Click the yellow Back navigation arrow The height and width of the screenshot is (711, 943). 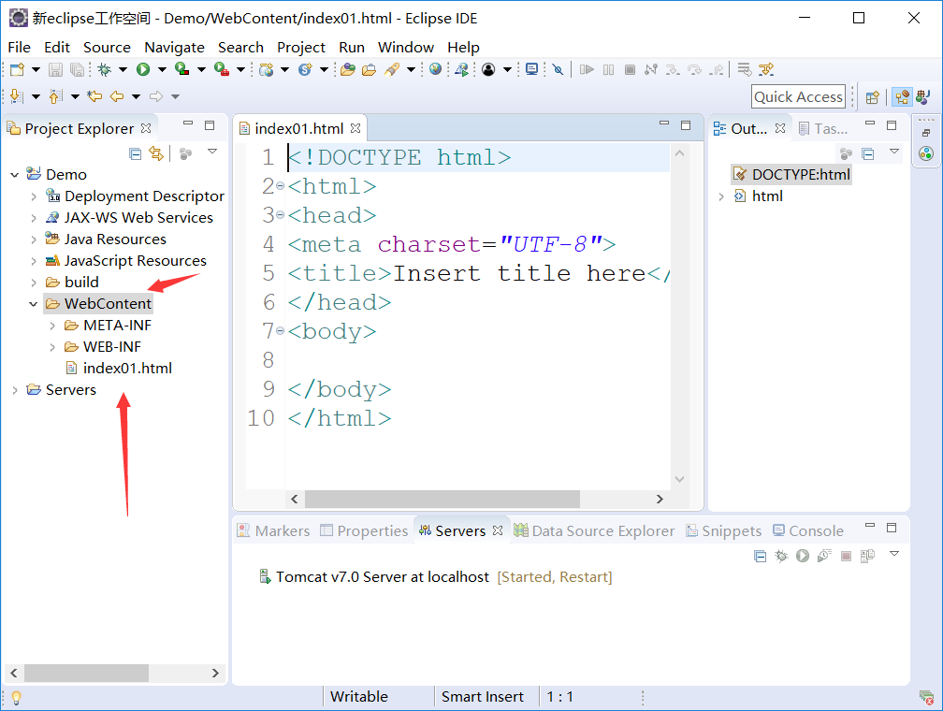(x=117, y=96)
